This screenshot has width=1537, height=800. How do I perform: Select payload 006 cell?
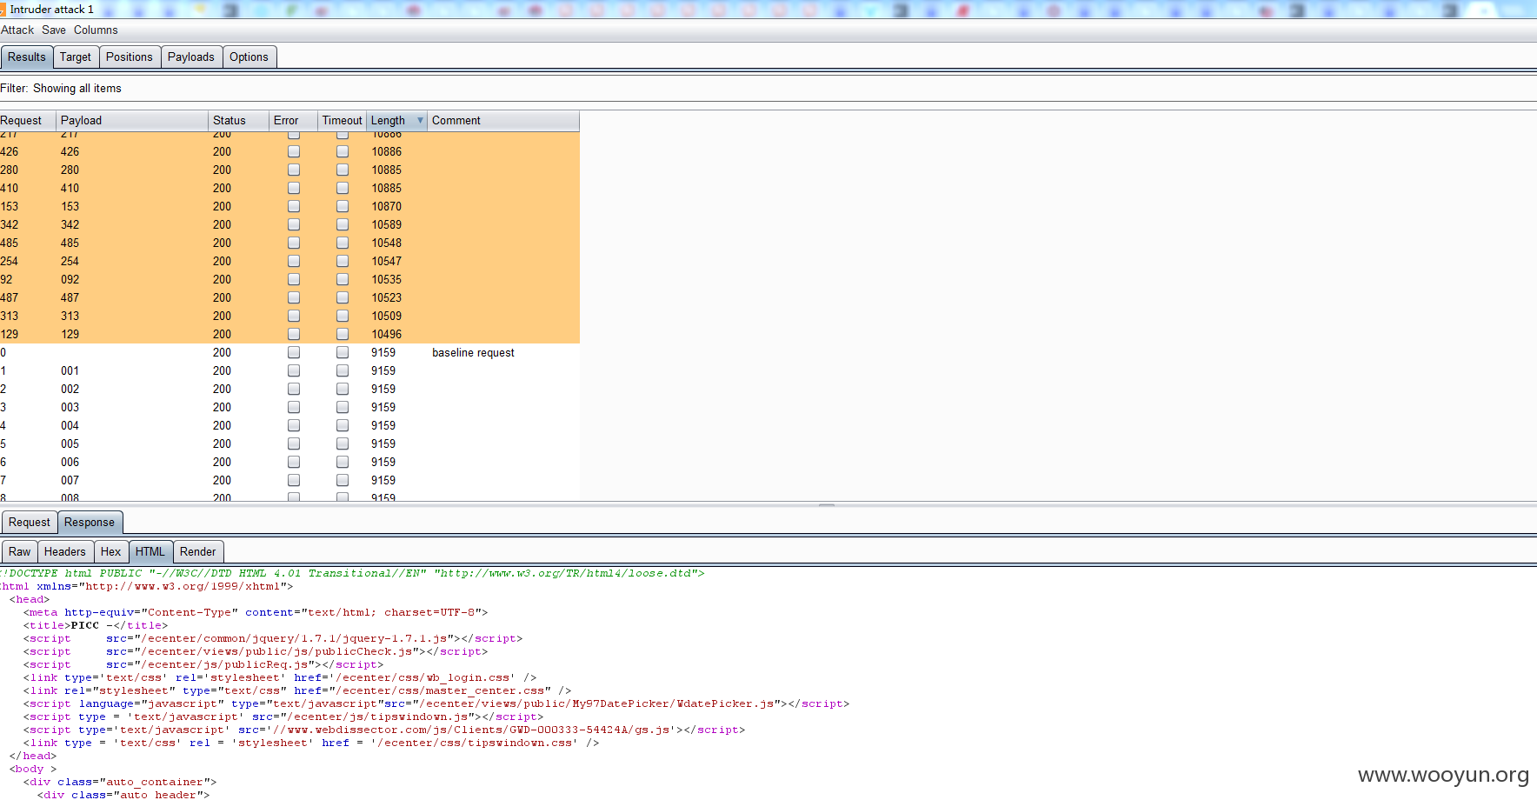(x=132, y=463)
